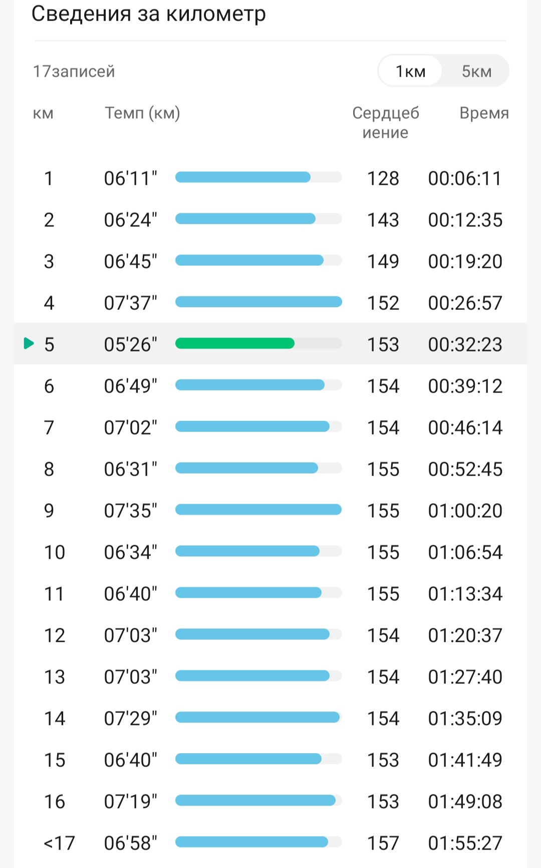
Task: Select kilometer 2 row with heart rate 143
Action: [x=270, y=219]
